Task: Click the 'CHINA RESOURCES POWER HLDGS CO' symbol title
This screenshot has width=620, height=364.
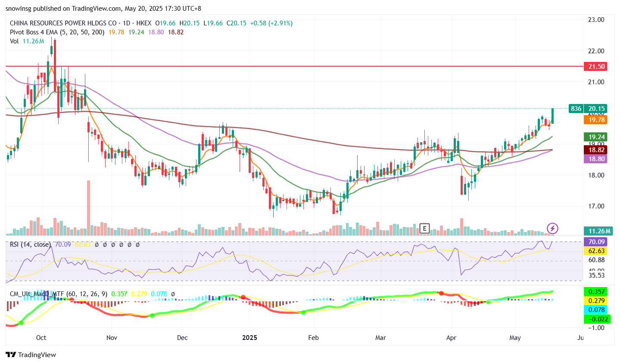Action: [x=63, y=23]
